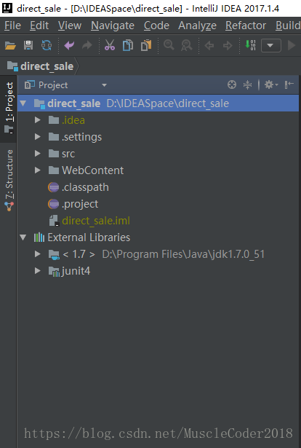Click the Build project binary icon
This screenshot has width=301, height=448.
click(250, 45)
